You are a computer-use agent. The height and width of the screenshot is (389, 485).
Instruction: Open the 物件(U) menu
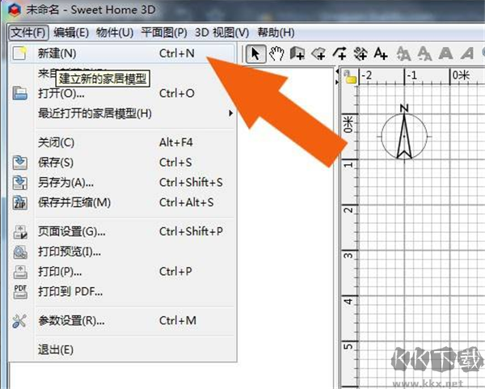click(115, 32)
